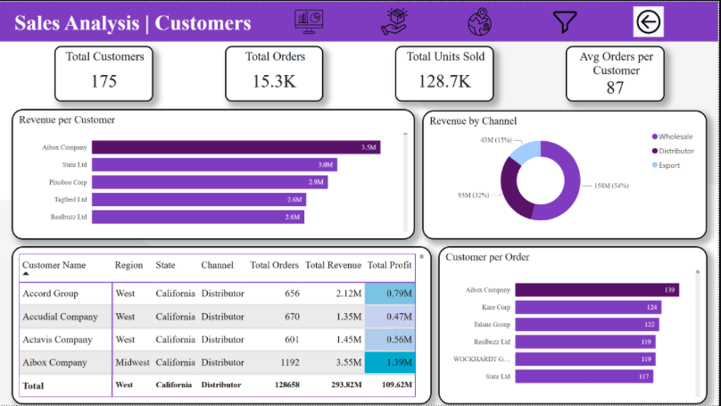Sort table by Total Revenue column
This screenshot has height=406, width=721.
point(333,265)
